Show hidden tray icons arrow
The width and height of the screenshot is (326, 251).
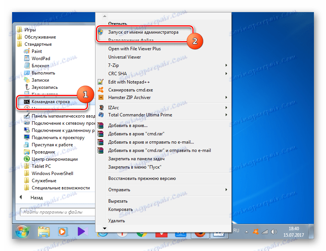[x=246, y=232]
